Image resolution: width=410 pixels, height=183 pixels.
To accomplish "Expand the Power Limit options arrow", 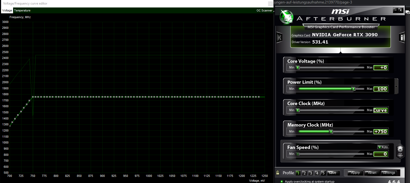I will [396, 86].
